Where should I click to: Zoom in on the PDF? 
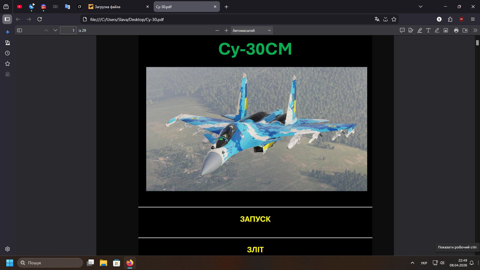pyautogui.click(x=226, y=30)
